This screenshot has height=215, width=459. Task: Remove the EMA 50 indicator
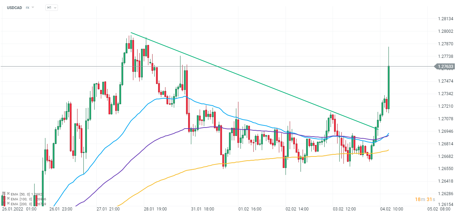(8, 193)
